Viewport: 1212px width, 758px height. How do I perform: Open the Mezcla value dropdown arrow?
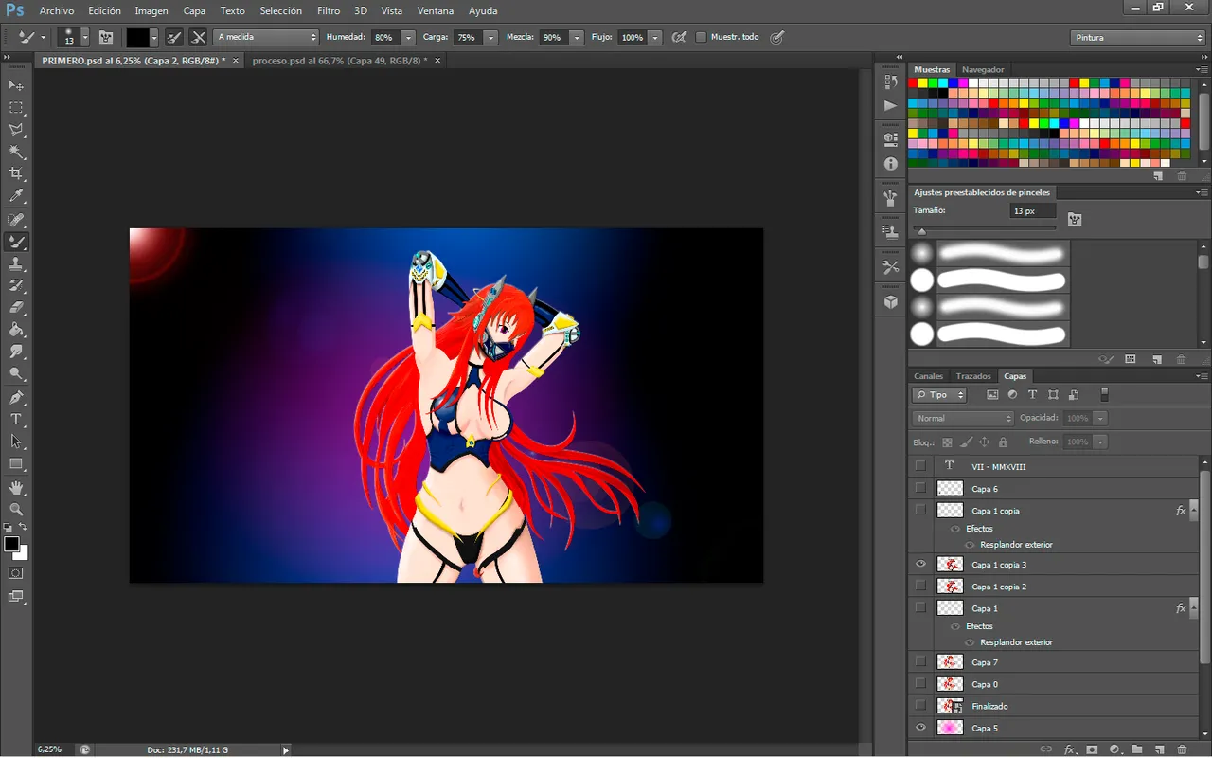(577, 37)
